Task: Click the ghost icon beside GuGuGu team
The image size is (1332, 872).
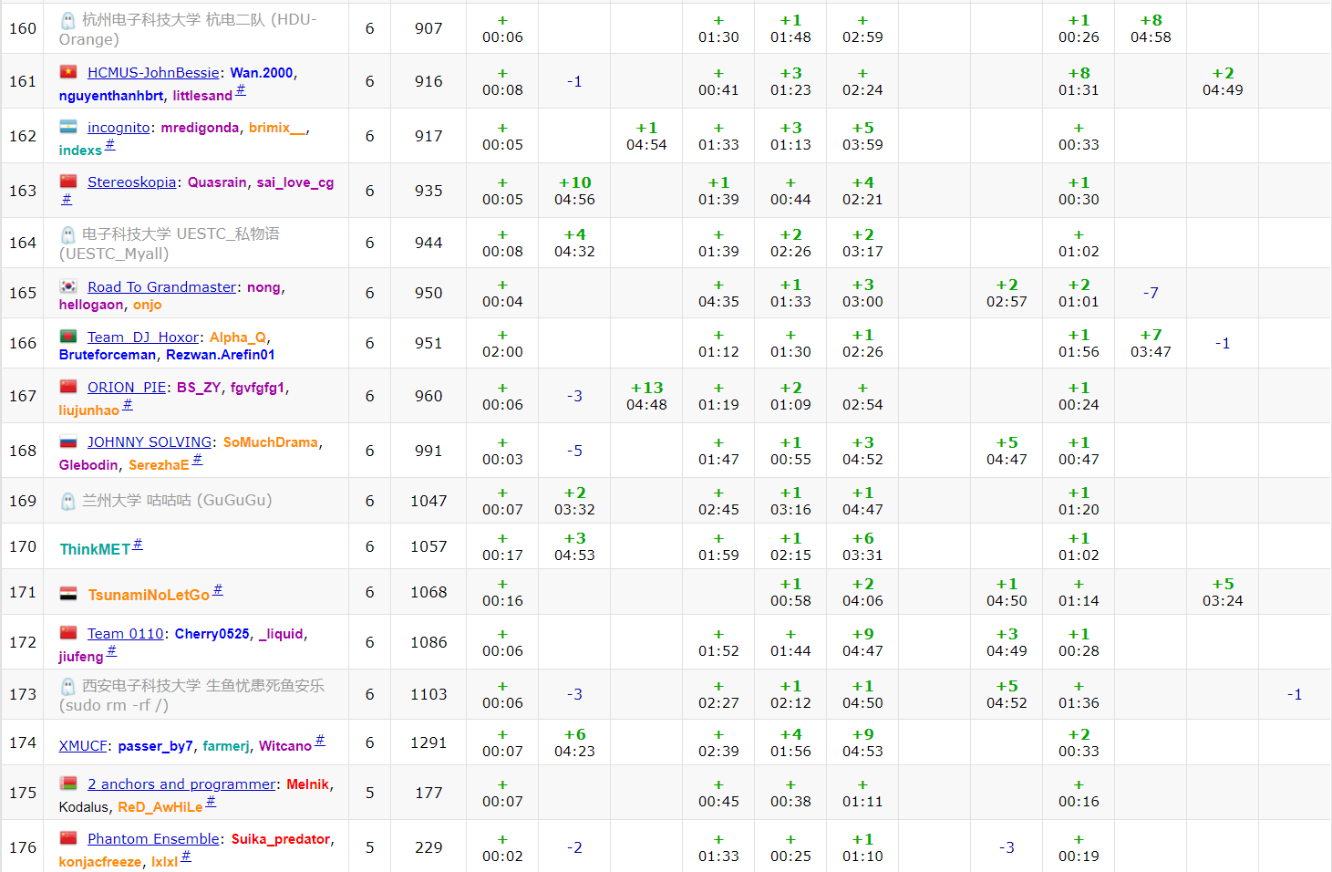Action: point(67,501)
